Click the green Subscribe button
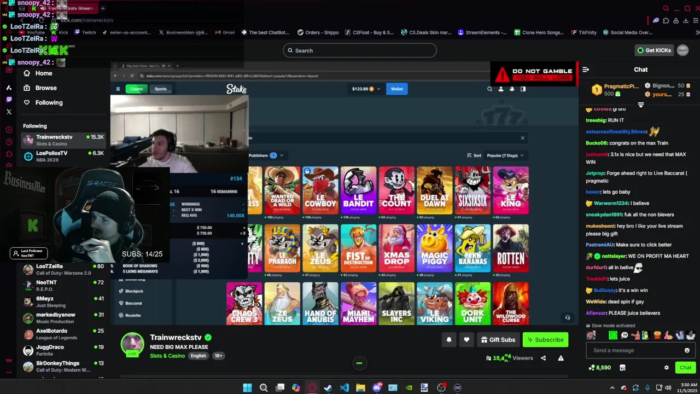The height and width of the screenshot is (394, 700). (545, 340)
